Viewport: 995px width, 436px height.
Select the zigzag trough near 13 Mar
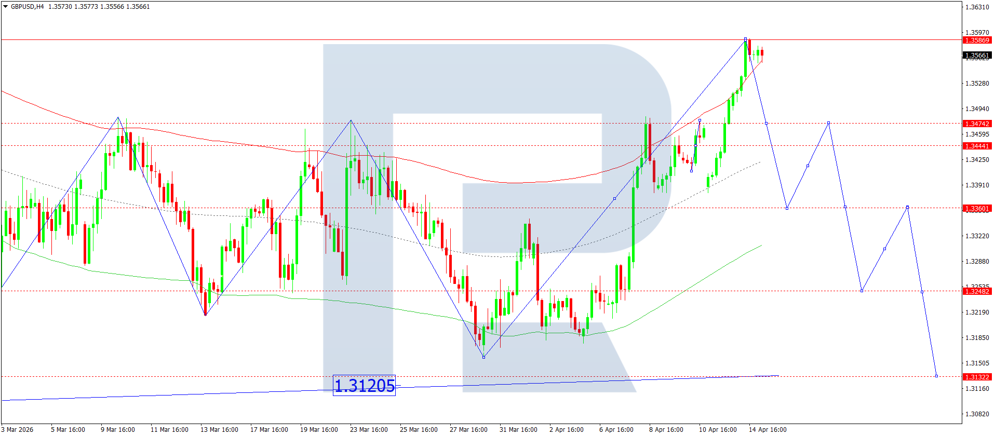[x=206, y=315]
